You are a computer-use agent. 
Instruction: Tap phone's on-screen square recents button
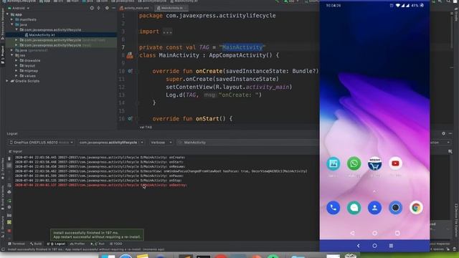[397, 233]
